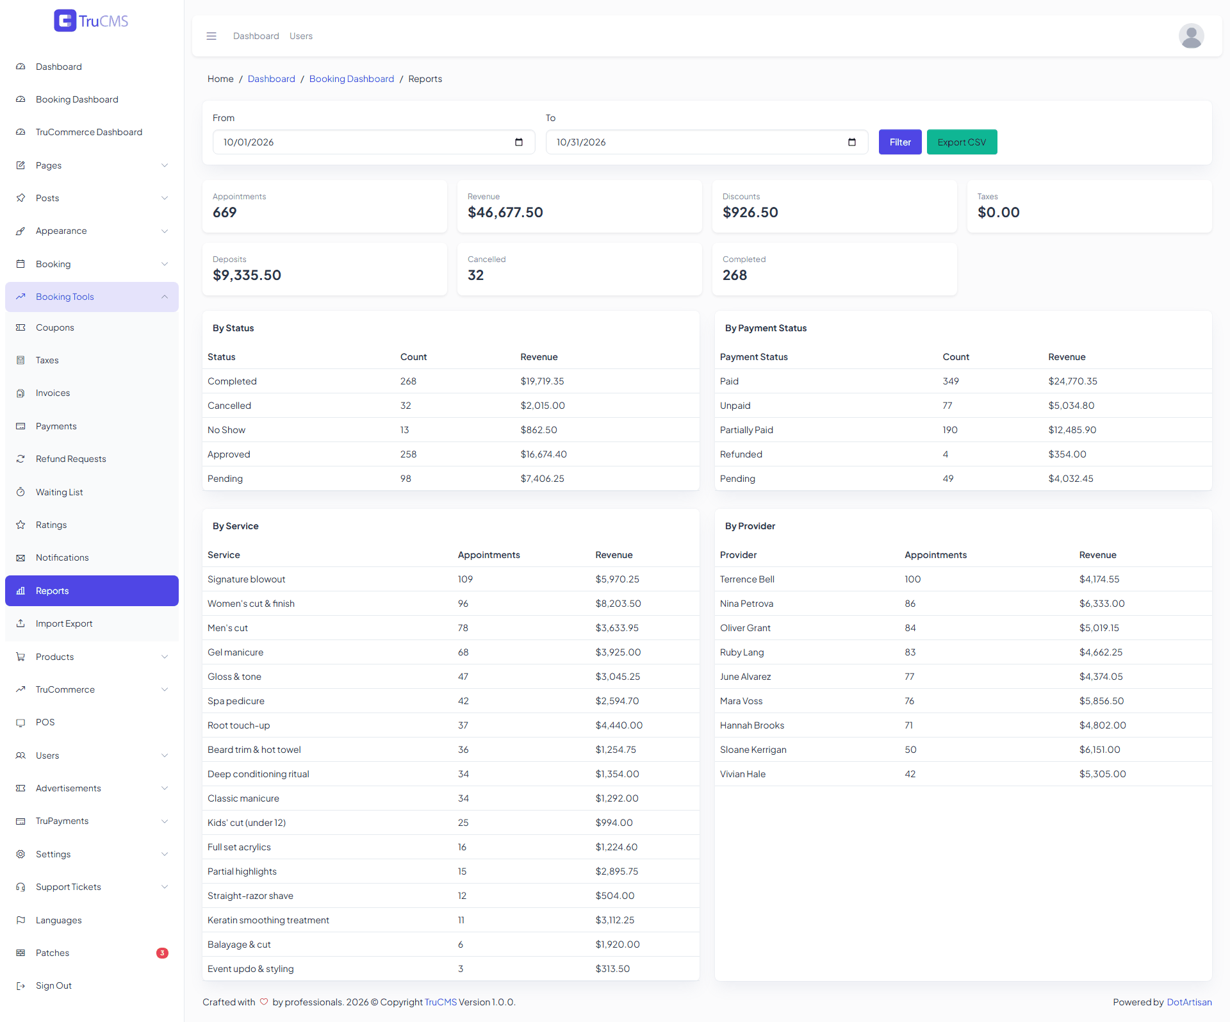
Task: Click the To date input field
Action: pyautogui.click(x=707, y=142)
